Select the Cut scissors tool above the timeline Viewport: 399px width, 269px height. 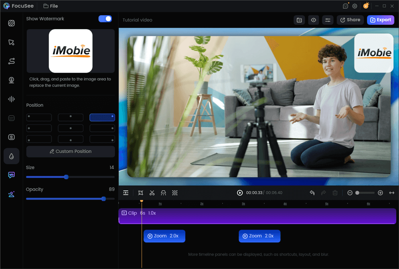152,192
